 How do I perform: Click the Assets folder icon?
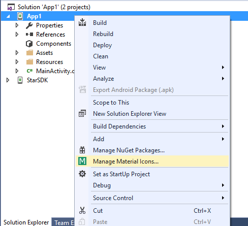(29, 53)
